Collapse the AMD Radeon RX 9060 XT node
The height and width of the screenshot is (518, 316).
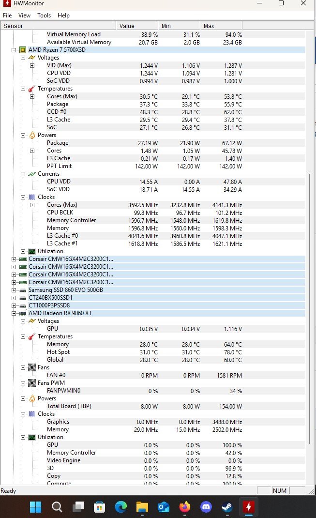(14, 313)
